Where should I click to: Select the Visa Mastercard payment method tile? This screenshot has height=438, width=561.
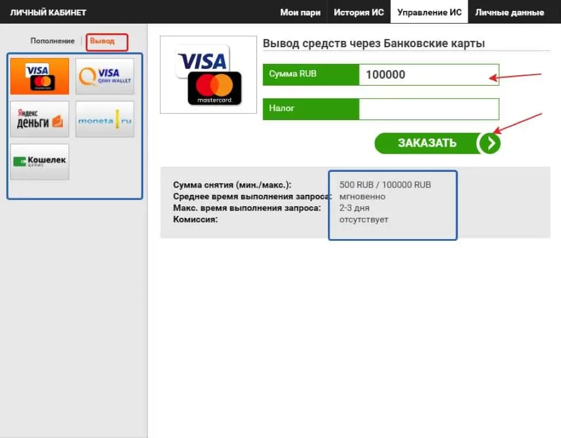(x=39, y=76)
